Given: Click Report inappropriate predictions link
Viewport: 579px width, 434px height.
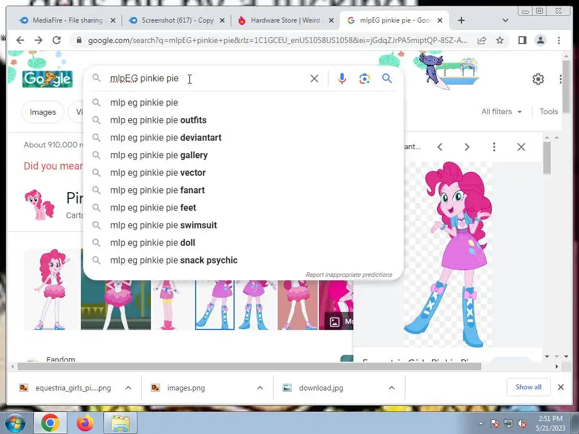Looking at the screenshot, I should pos(348,275).
